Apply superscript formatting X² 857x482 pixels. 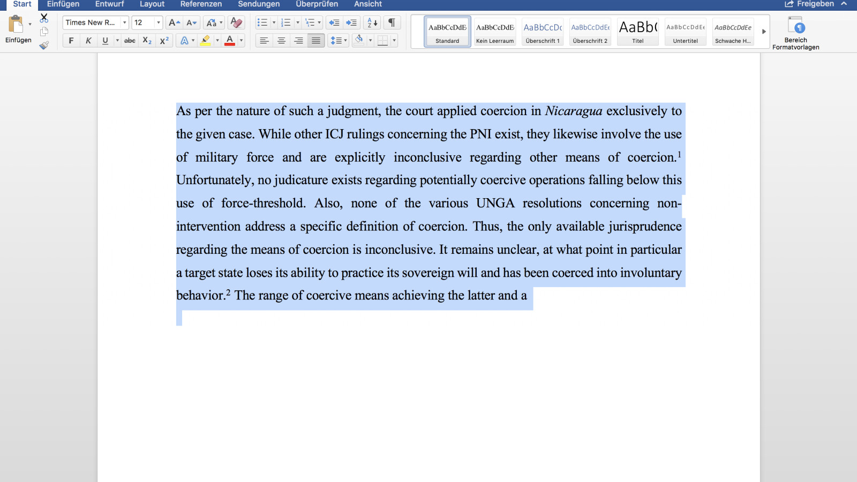coord(164,41)
